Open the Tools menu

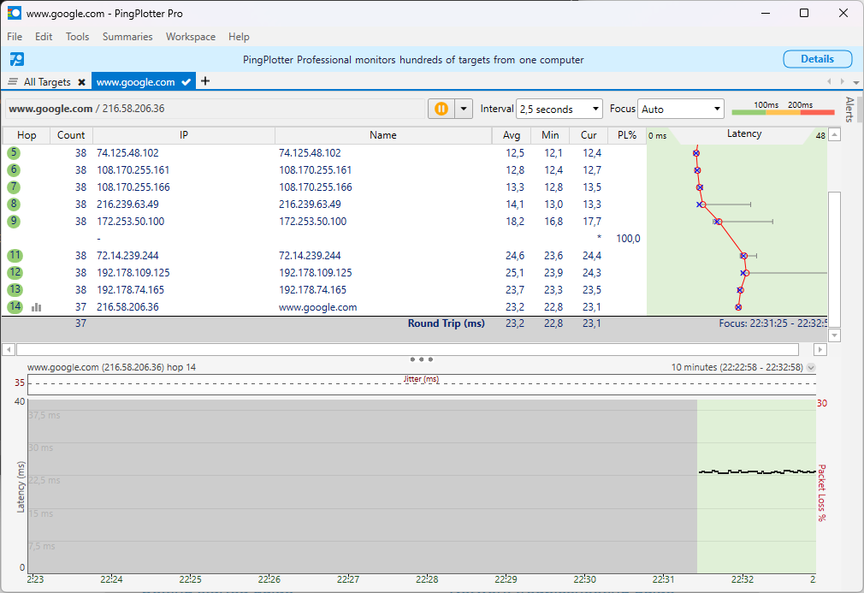77,37
